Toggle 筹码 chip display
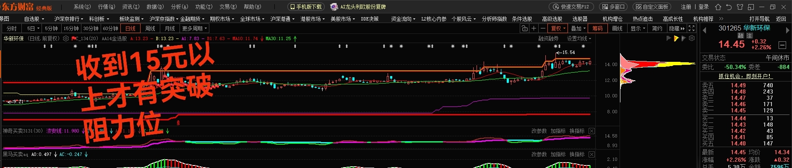 (597, 28)
